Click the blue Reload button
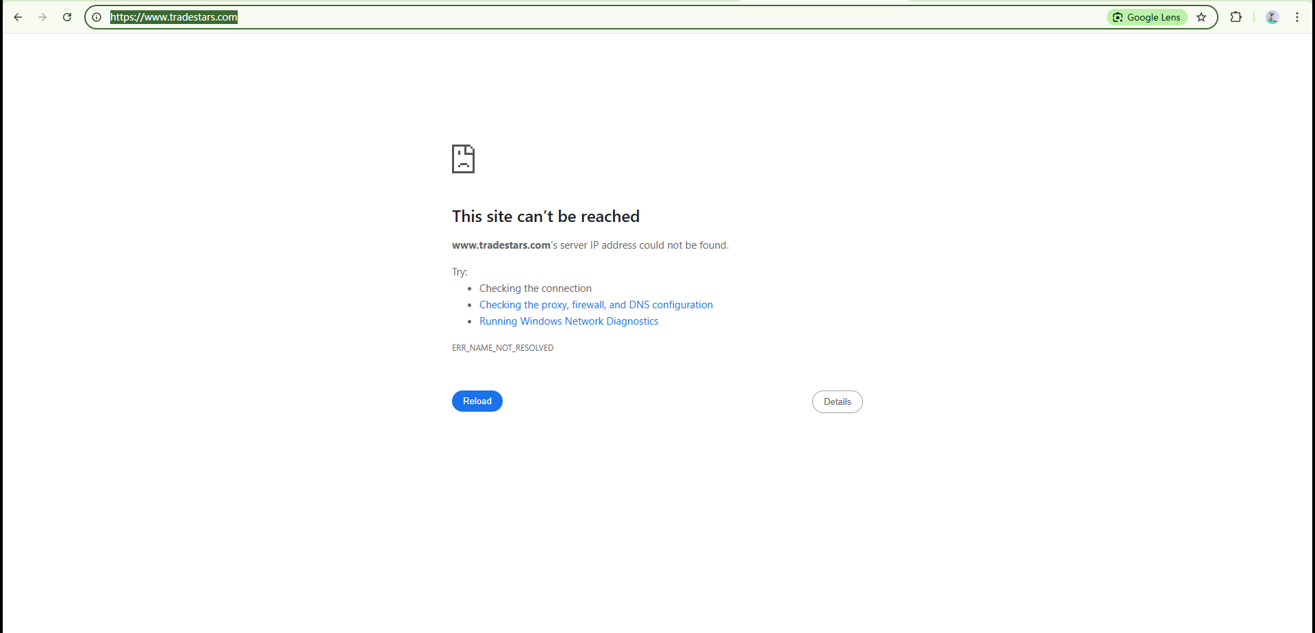The image size is (1315, 633). (x=477, y=401)
